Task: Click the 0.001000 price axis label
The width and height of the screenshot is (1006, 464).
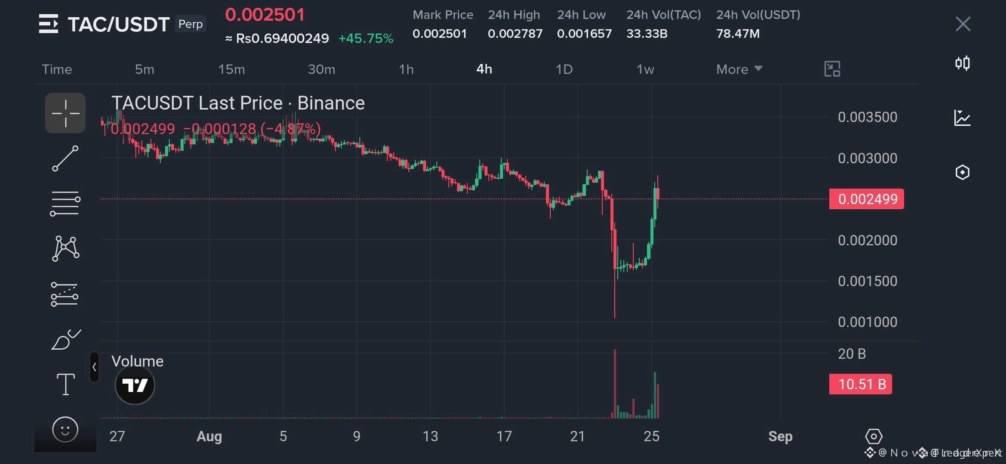Action: [868, 322]
